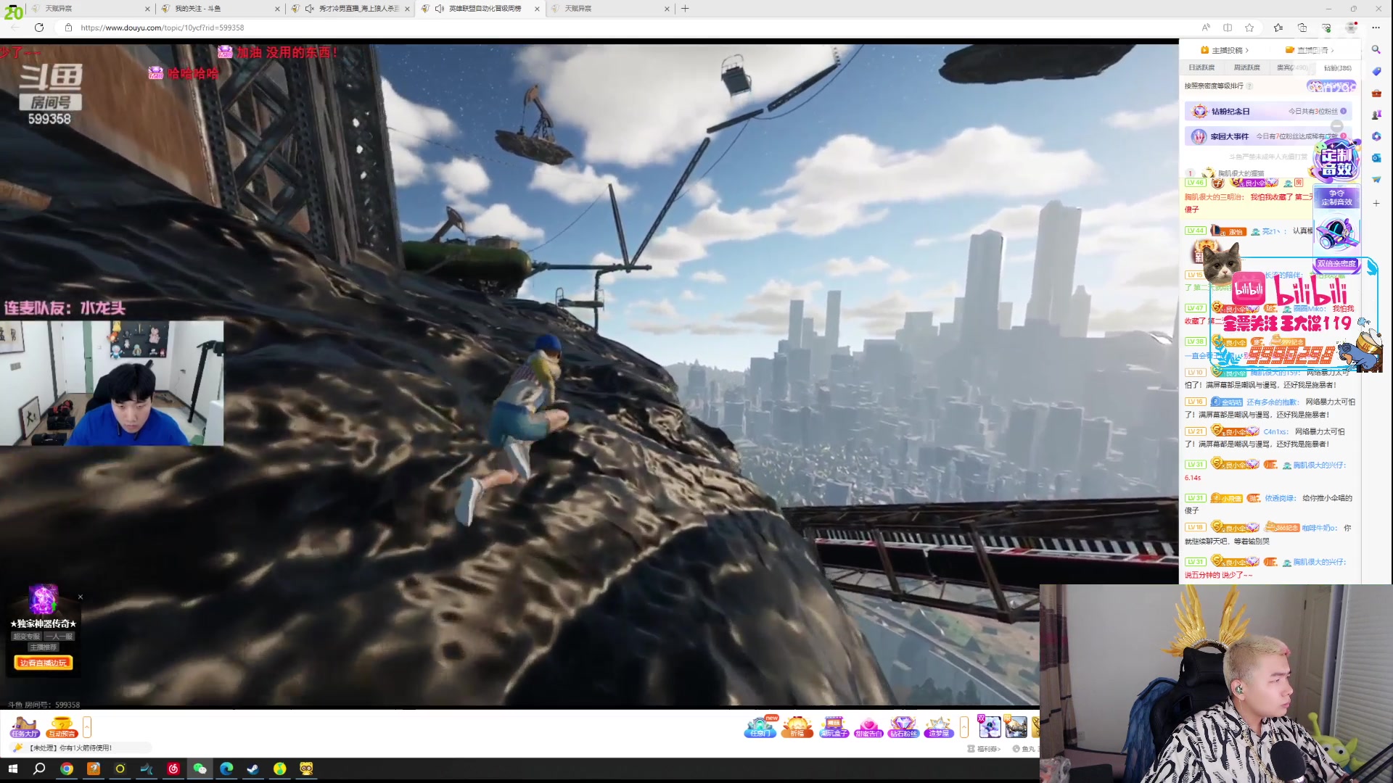Screen dimensions: 1393x783
Task: Mute the 秀才冷男直播 tab audio icon
Action: click(x=310, y=9)
